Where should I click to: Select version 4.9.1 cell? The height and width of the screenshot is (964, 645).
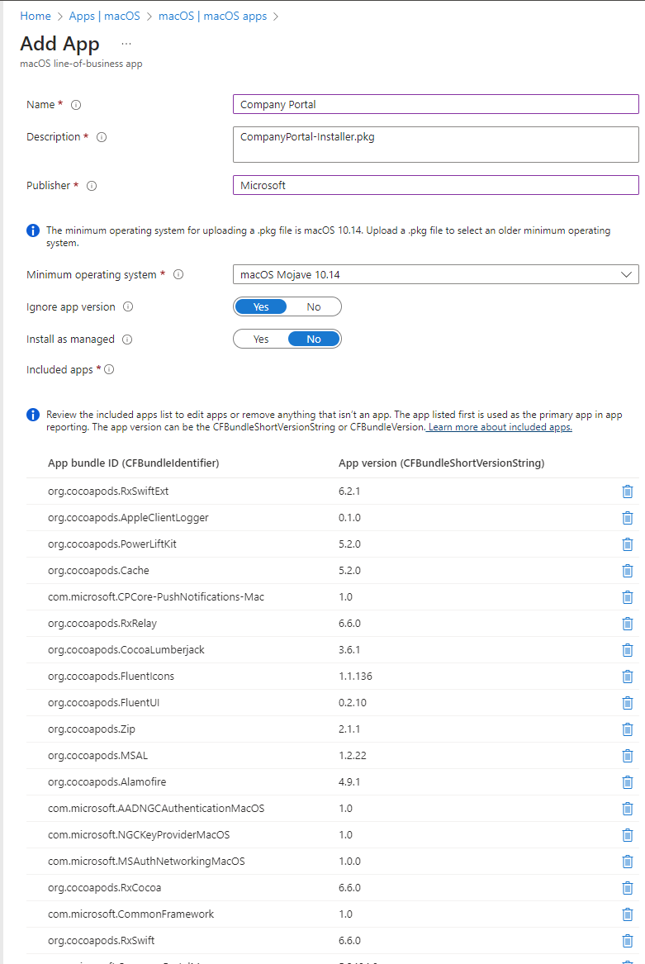349,782
